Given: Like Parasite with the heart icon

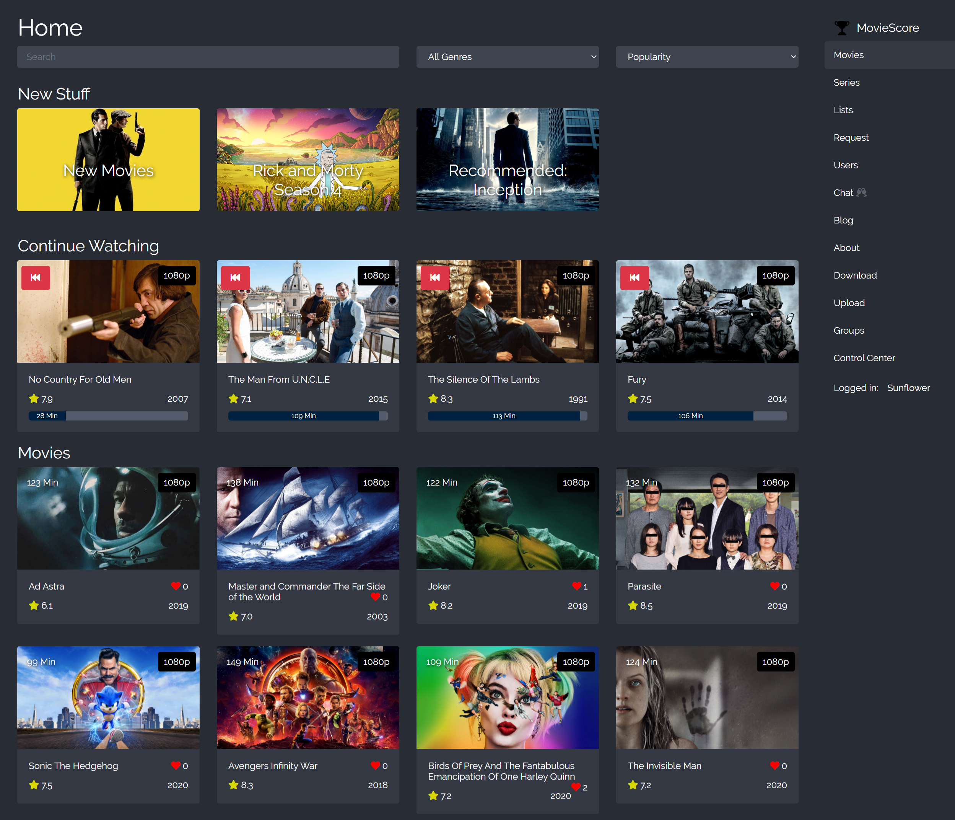Looking at the screenshot, I should (x=774, y=586).
